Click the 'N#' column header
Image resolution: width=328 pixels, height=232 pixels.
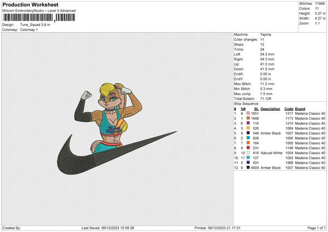pos(243,109)
